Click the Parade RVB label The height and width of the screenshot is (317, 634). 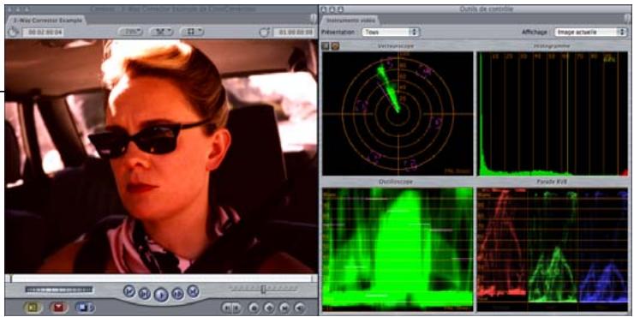[x=553, y=182]
